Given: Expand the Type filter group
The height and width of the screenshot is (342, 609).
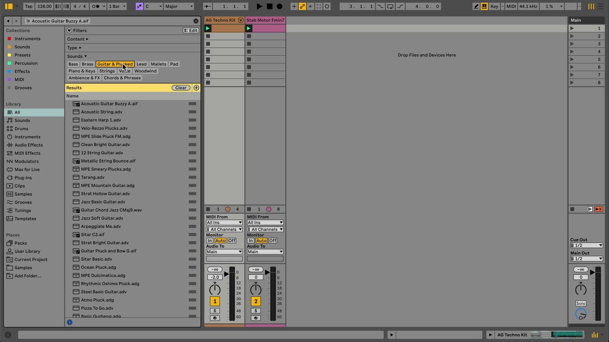Looking at the screenshot, I should click(74, 47).
